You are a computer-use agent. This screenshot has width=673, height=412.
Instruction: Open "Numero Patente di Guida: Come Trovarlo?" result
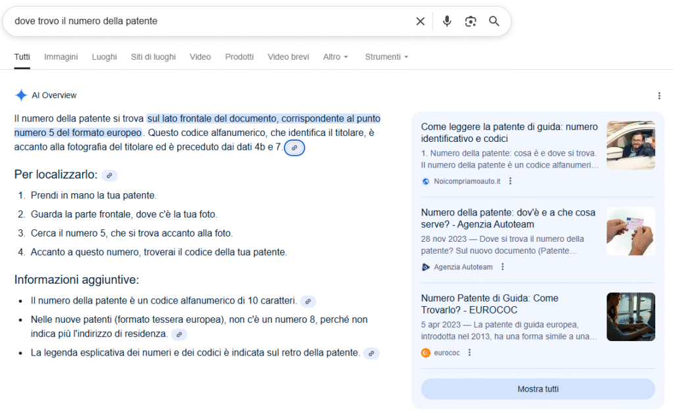click(x=490, y=304)
